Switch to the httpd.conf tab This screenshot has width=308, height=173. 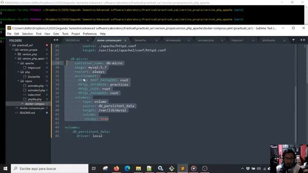[237, 40]
